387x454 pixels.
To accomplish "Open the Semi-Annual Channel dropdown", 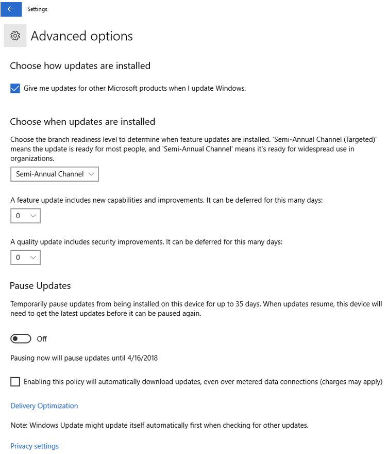I will [55, 174].
